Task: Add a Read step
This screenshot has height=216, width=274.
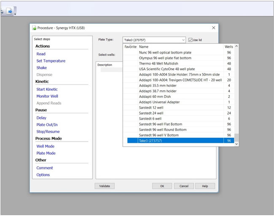Action: (x=41, y=54)
